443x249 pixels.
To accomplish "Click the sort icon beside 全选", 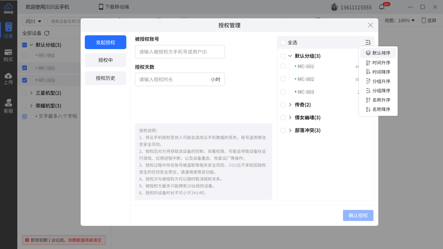I will (x=368, y=43).
